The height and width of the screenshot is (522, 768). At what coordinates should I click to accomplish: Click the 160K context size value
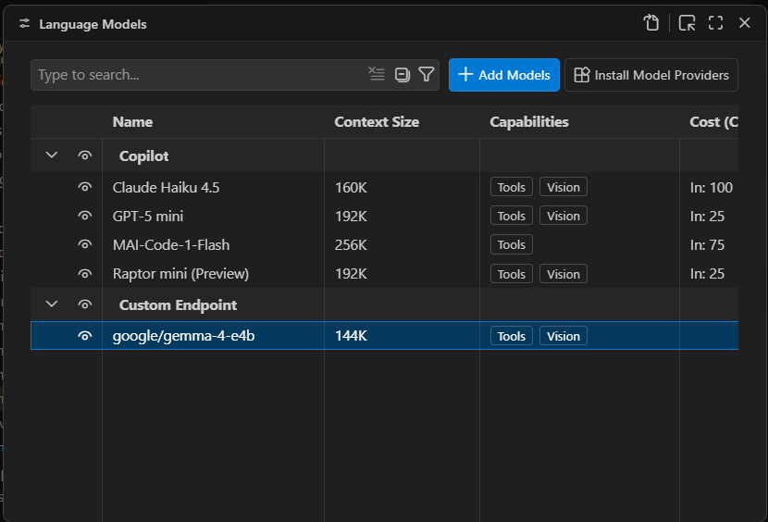351,187
